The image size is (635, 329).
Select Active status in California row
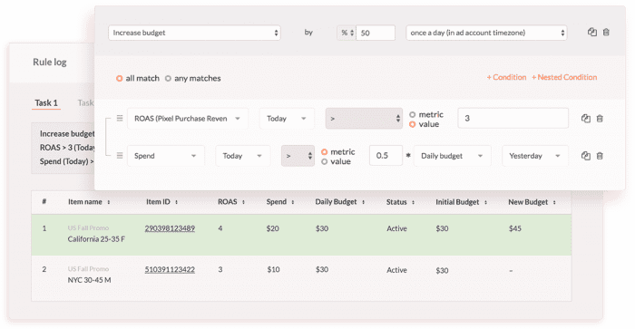[x=396, y=228]
